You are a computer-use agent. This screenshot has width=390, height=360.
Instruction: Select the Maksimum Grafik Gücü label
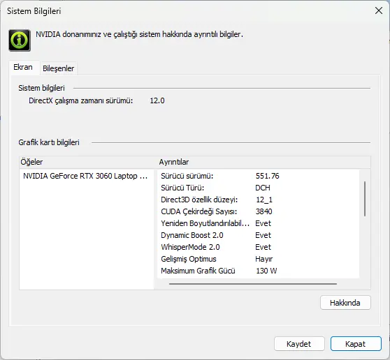pos(198,271)
